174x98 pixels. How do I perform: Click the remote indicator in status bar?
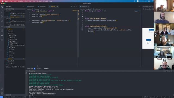click(1, 97)
